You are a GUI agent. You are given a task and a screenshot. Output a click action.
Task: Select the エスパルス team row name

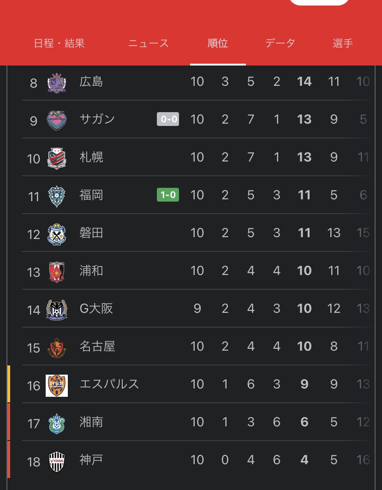[x=109, y=384]
